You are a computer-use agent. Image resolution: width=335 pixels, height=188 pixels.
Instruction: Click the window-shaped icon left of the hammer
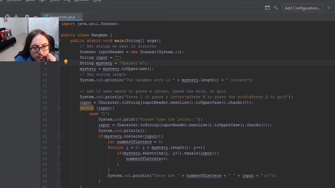tap(267, 8)
